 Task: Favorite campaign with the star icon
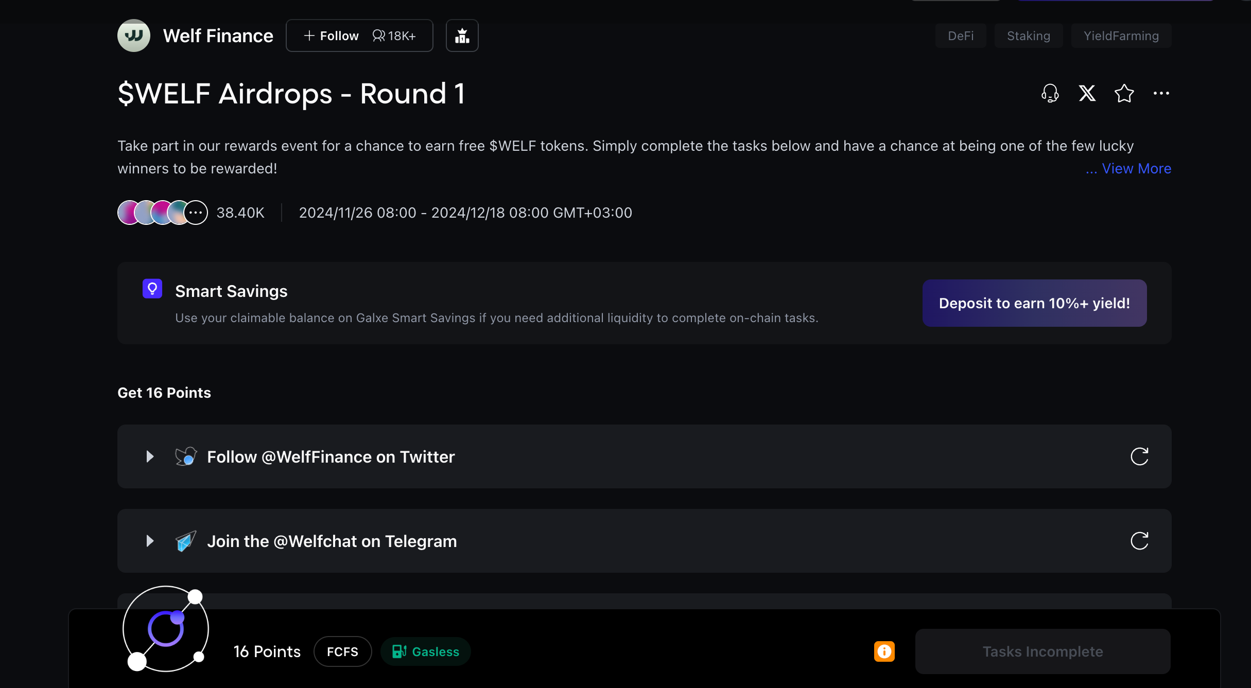coord(1124,93)
